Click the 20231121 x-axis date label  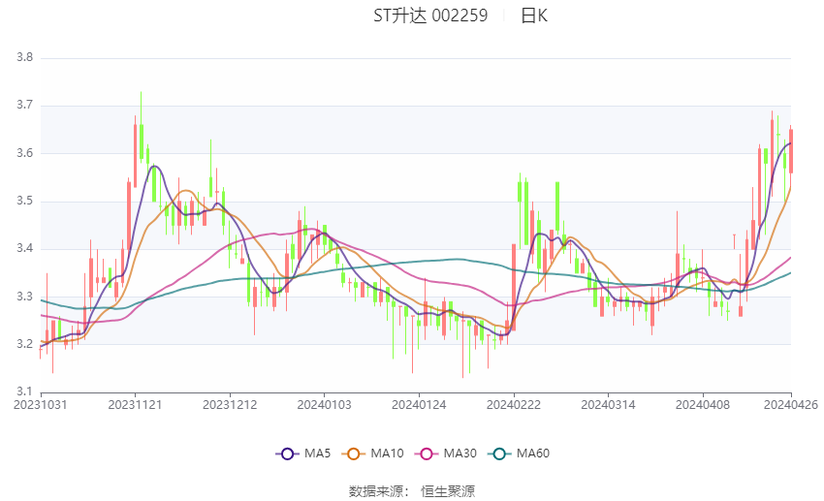pos(135,405)
